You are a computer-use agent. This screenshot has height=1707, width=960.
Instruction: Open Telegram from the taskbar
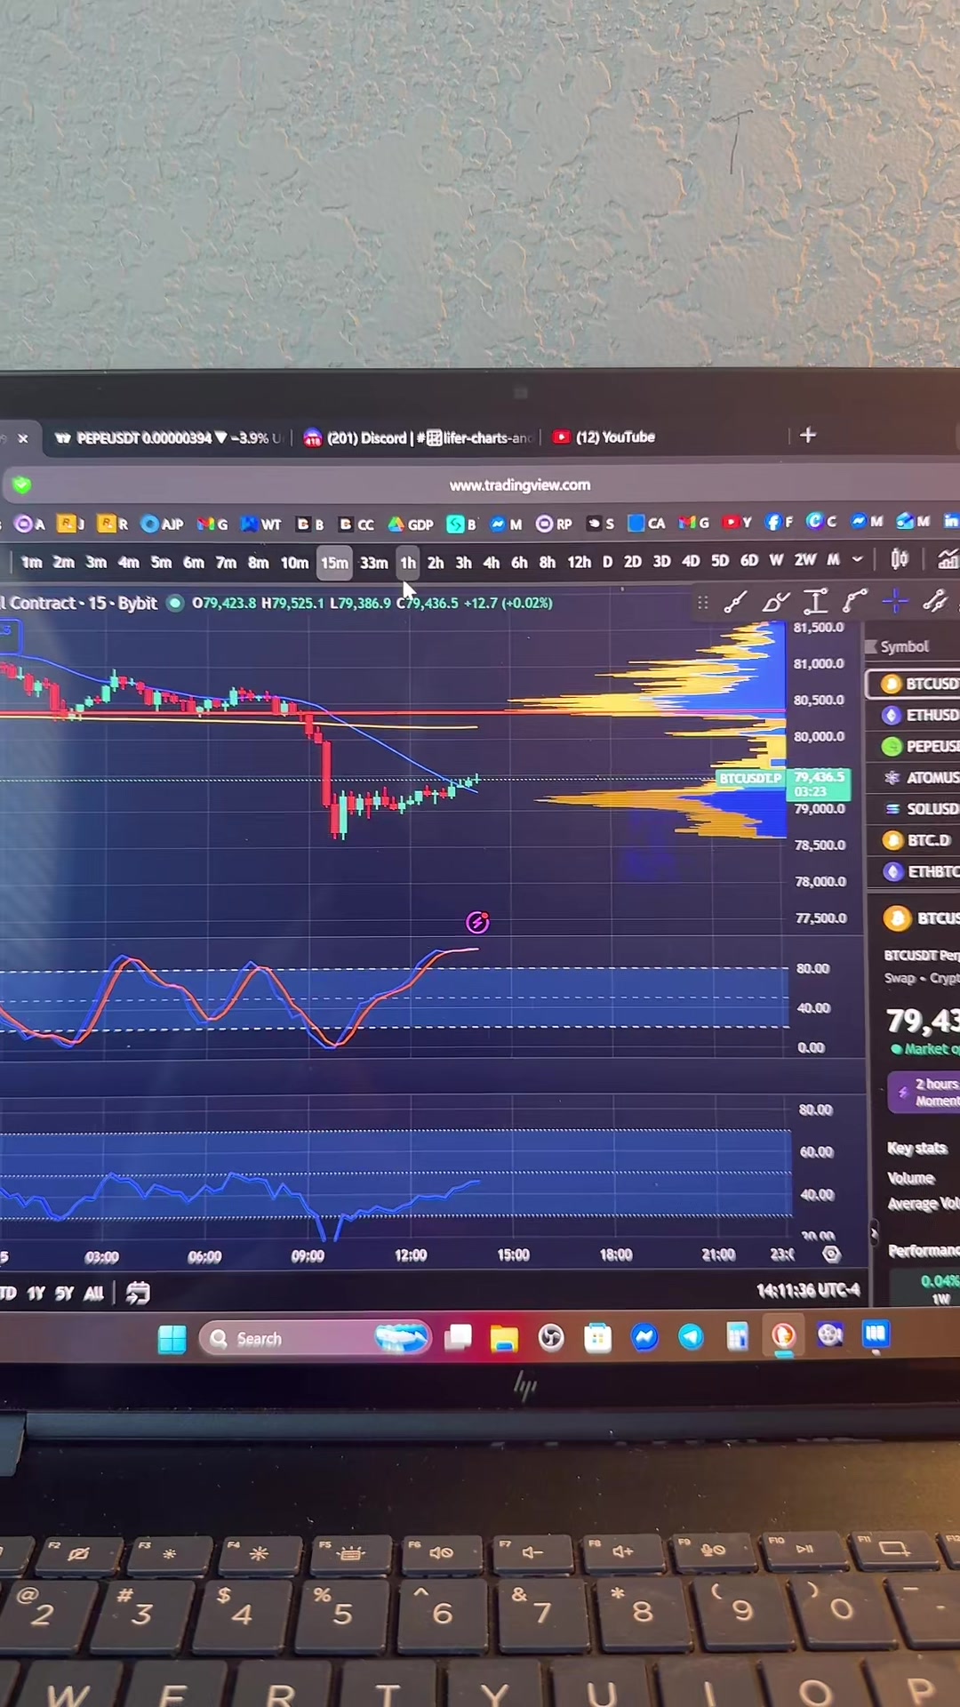(x=691, y=1336)
